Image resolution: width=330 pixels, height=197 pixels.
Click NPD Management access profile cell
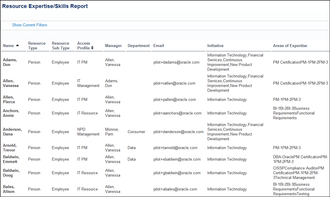(x=88, y=132)
